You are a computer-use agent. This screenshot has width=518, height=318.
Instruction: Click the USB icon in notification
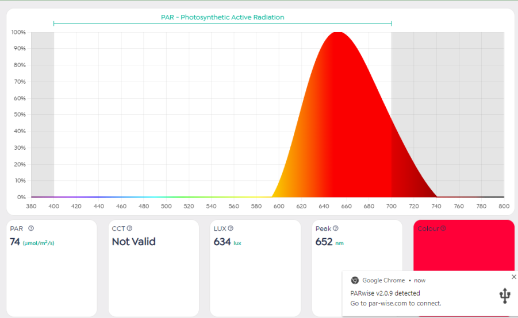point(505,296)
